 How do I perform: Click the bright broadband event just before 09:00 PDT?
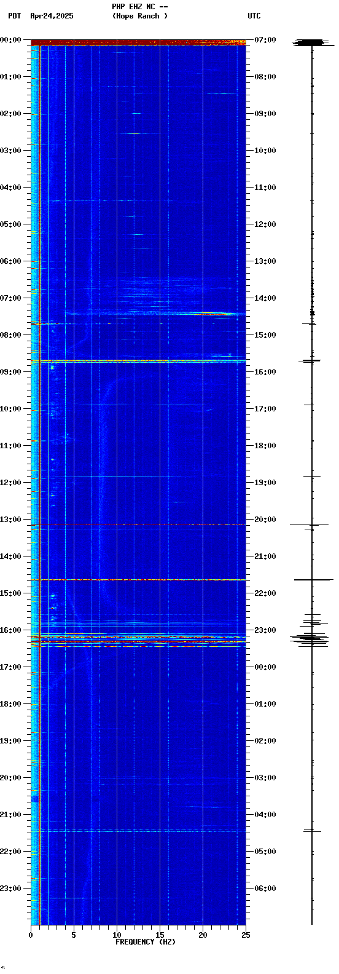(x=138, y=361)
